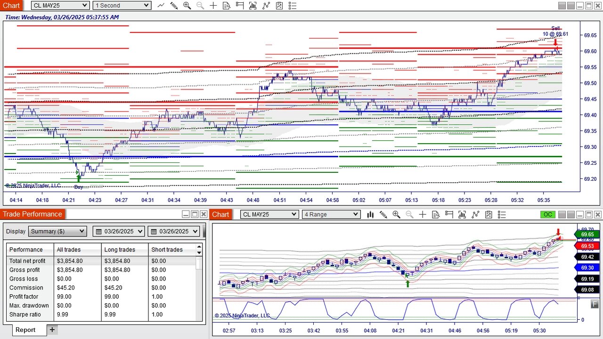
Task: Click the All trades column header
Action: (78, 250)
